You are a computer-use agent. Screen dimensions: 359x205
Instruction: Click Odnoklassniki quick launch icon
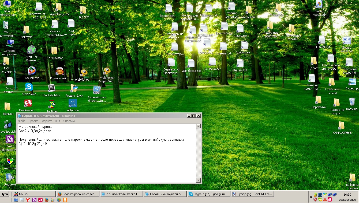[x=65, y=200]
